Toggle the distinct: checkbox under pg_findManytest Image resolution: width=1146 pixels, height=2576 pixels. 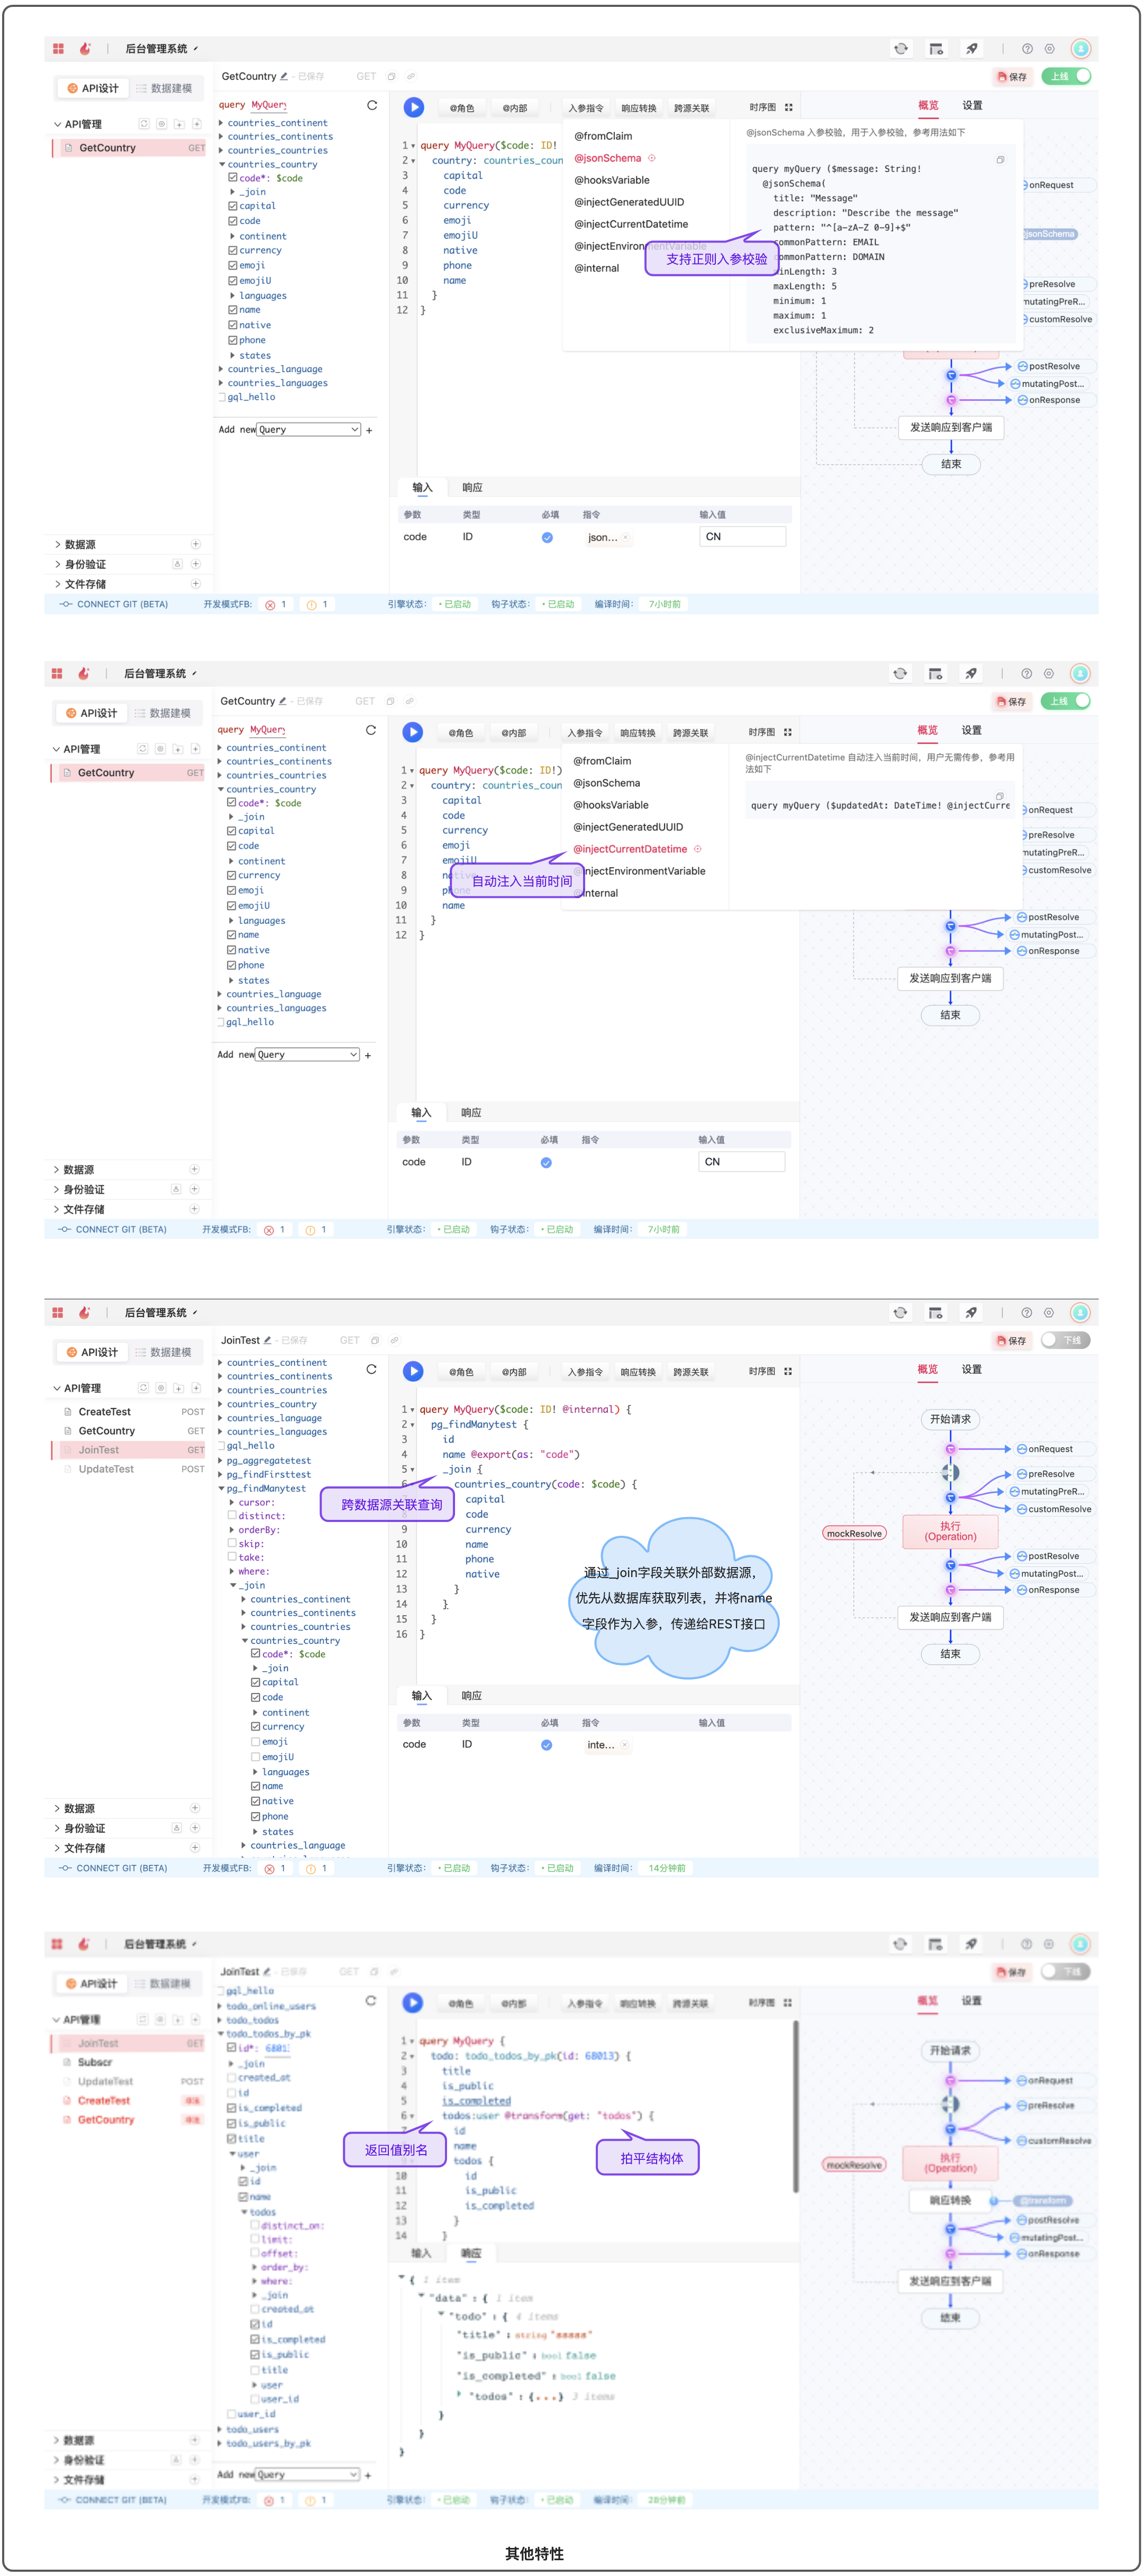(x=232, y=1516)
